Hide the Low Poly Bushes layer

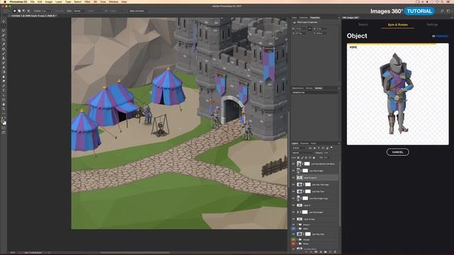coord(293,164)
